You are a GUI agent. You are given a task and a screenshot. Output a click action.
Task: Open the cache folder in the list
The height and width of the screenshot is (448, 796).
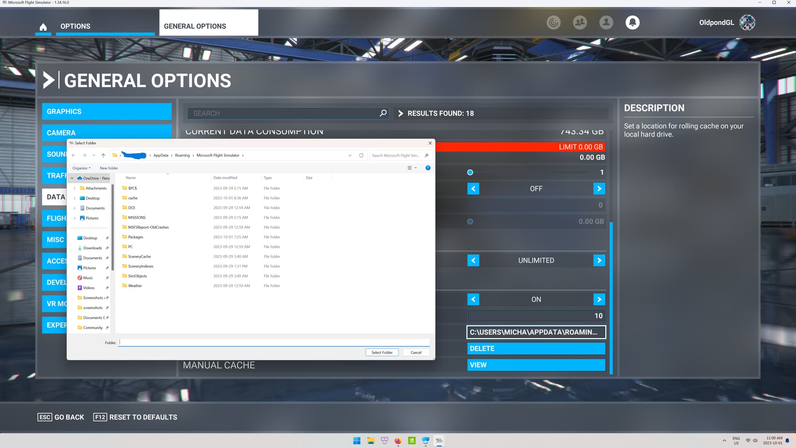point(133,198)
